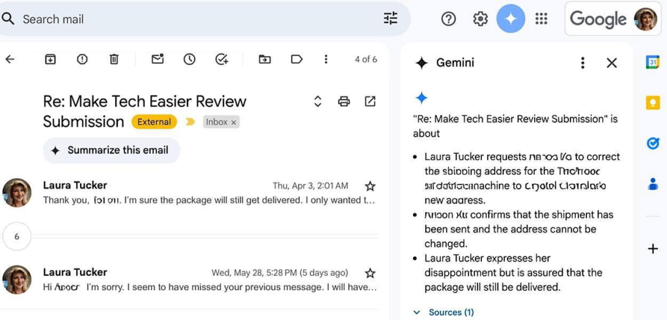Open the Google apps grid

541,19
